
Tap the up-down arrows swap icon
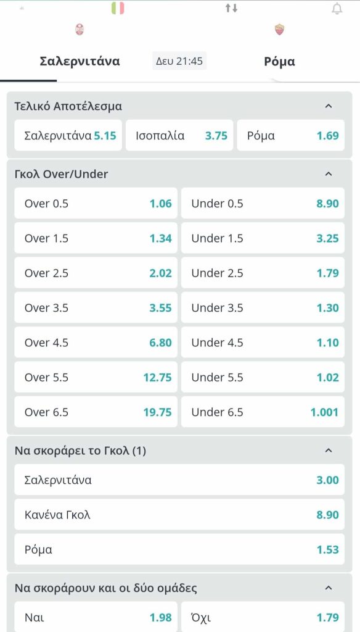(231, 8)
